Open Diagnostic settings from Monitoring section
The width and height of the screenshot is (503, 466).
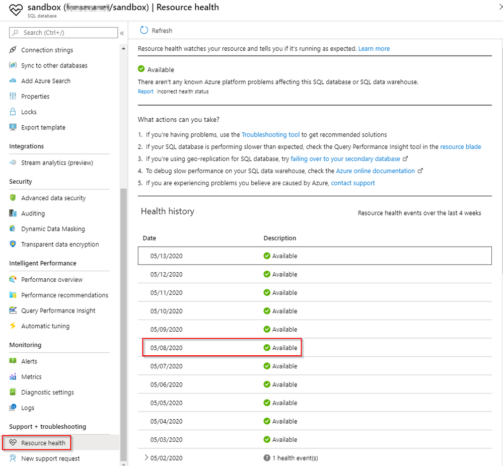[47, 392]
